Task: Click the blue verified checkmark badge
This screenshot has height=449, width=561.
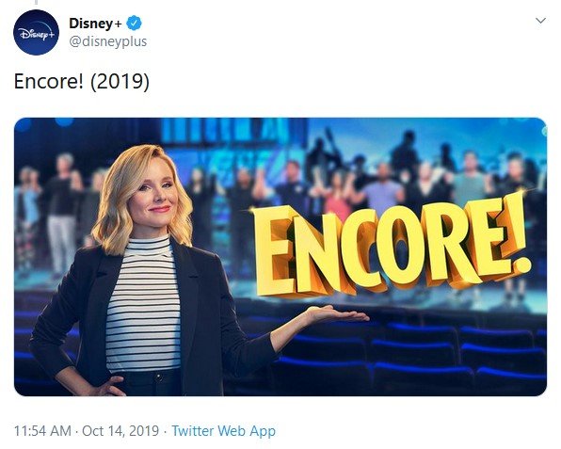Action: pyautogui.click(x=135, y=24)
